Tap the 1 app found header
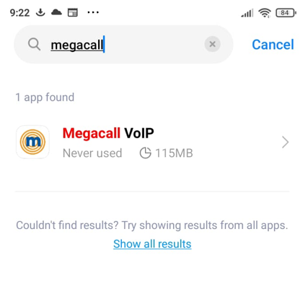 (x=45, y=97)
